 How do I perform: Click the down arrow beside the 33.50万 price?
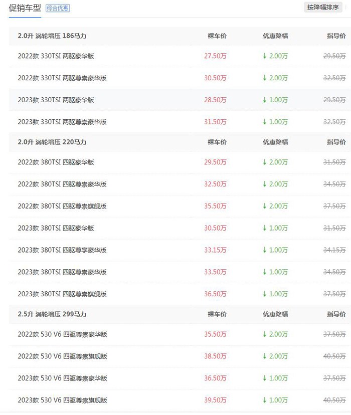pyautogui.click(x=264, y=272)
